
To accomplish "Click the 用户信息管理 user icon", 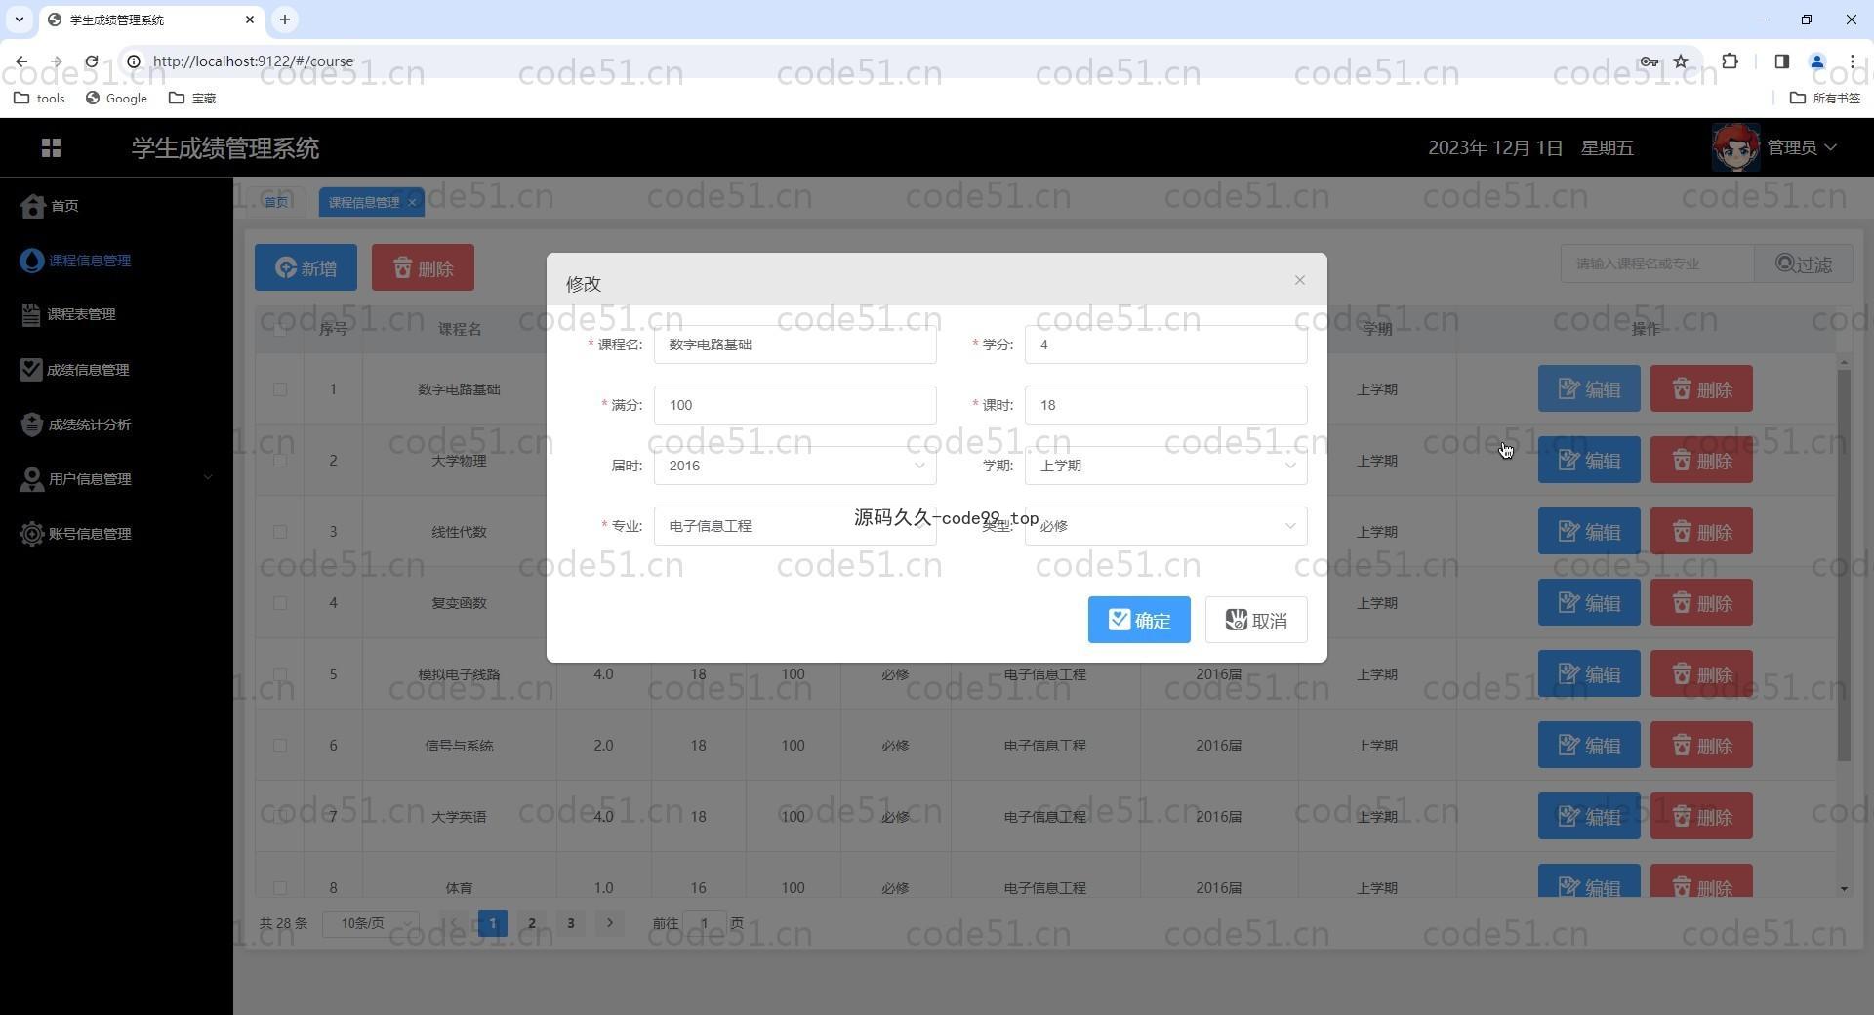I will 32,479.
